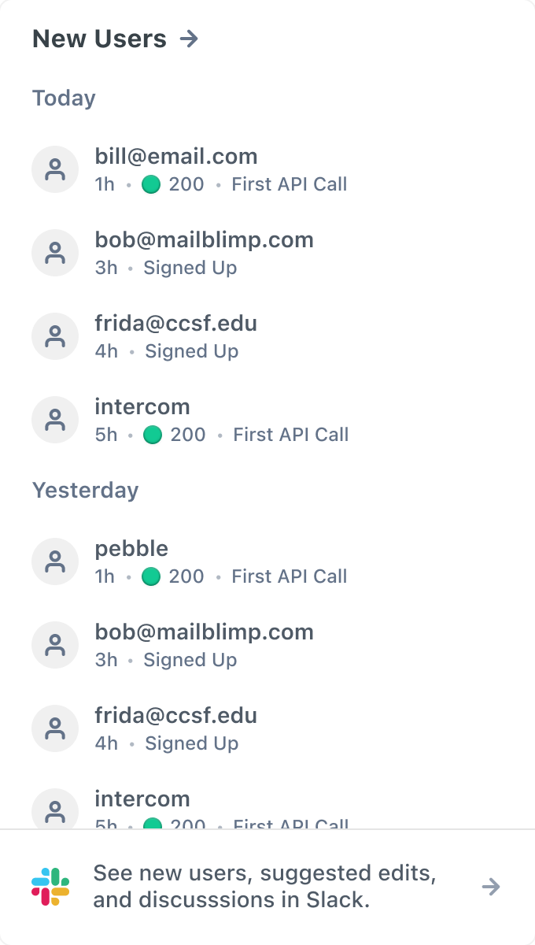Screen dimensions: 535x945
Task: Click the avatar icon for pebble
Action: (x=55, y=561)
